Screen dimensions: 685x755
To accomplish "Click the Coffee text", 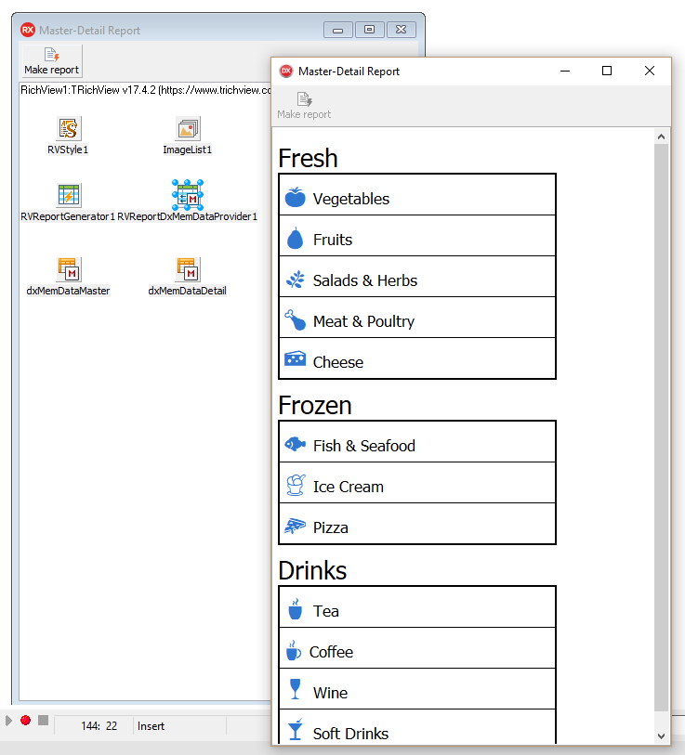I will tap(331, 652).
